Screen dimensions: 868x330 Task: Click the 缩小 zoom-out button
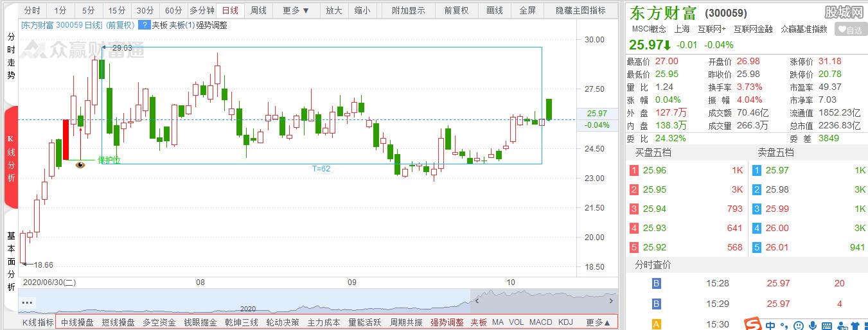(x=362, y=10)
